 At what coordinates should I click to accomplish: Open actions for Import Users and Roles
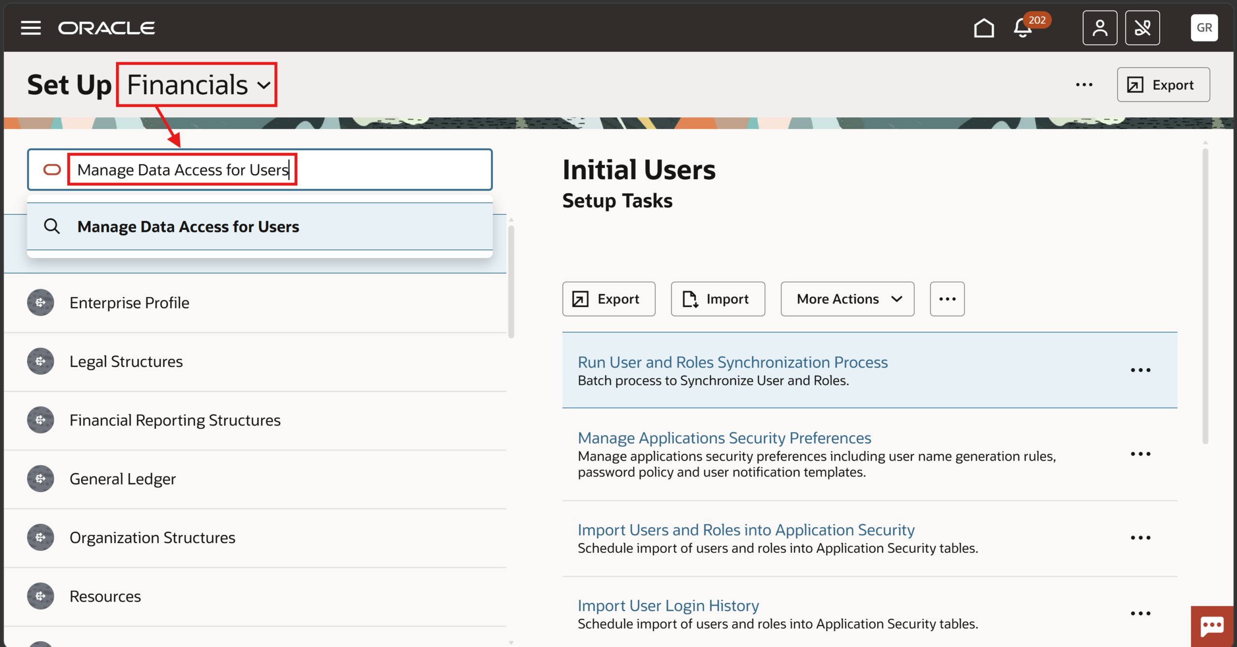1140,537
